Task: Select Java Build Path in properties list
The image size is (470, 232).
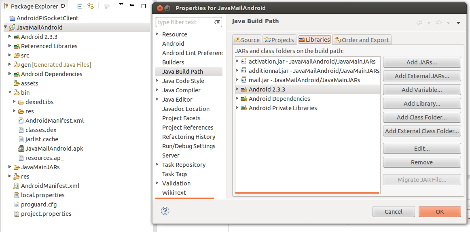Action: (189, 71)
